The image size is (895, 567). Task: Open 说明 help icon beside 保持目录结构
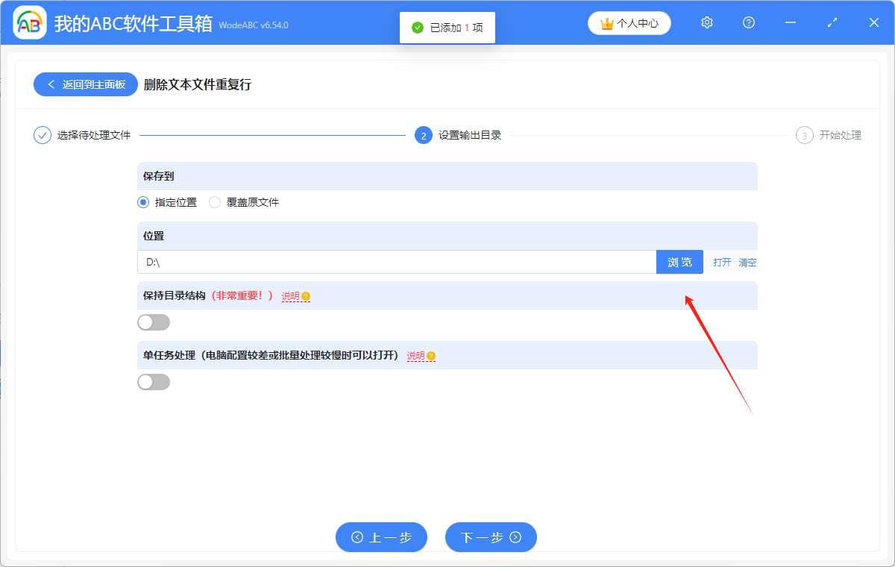coord(306,296)
